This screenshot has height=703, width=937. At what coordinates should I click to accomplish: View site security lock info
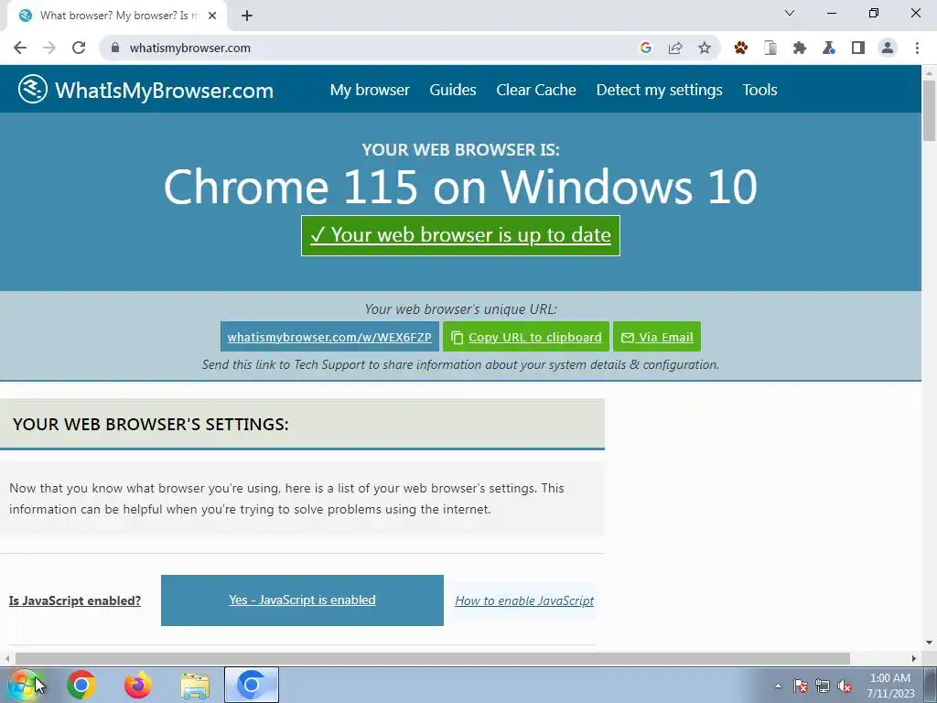click(115, 48)
